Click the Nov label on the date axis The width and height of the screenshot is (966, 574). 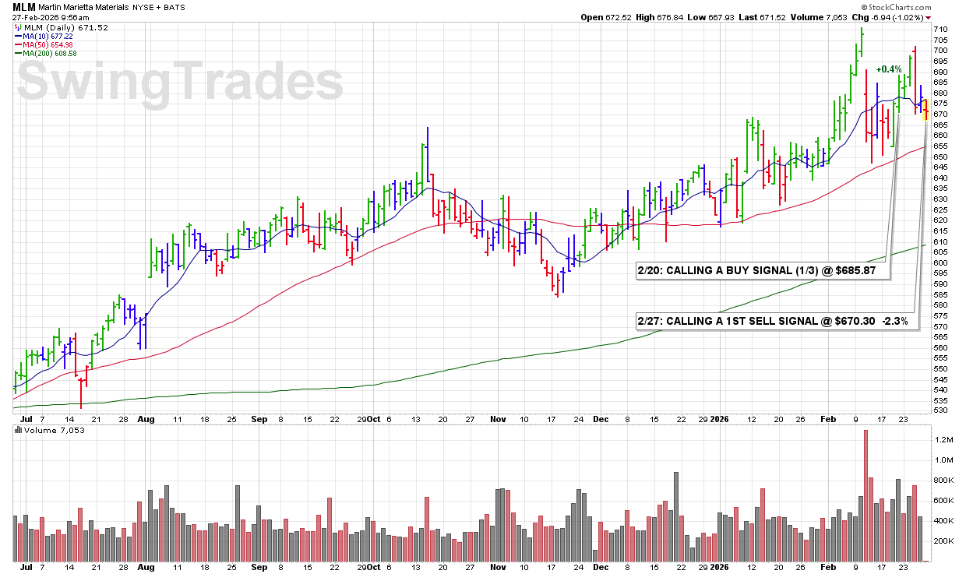[499, 419]
